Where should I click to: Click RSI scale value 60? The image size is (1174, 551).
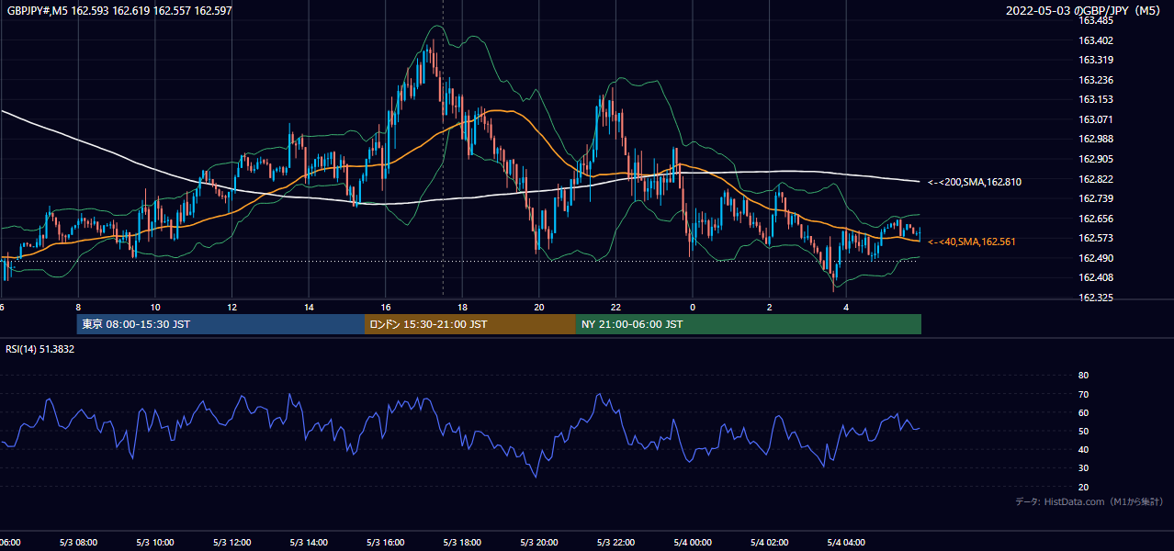[x=1083, y=412]
